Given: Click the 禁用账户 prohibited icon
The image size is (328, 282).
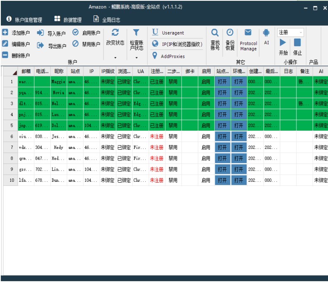Looking at the screenshot, I should pos(75,44).
